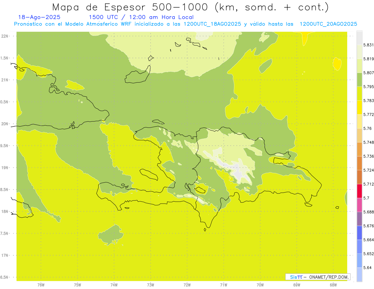Click the '0.5N' latitude label

click(x=4, y=102)
